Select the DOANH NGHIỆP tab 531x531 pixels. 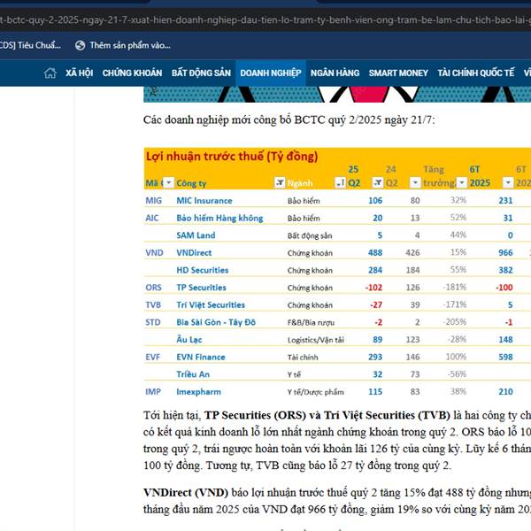click(271, 73)
